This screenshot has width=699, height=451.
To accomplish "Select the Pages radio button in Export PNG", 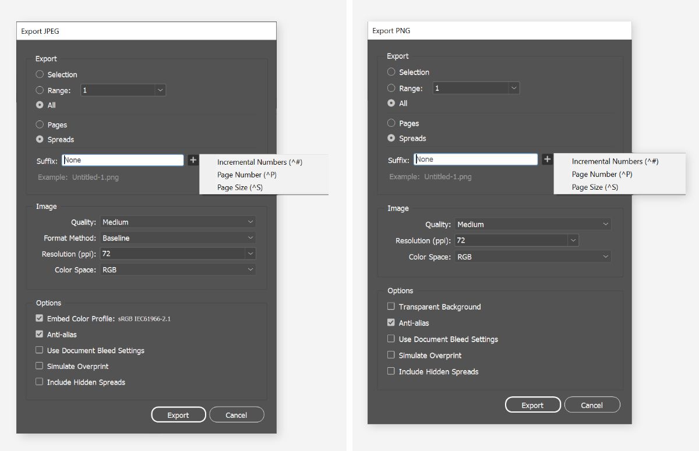I will click(391, 123).
